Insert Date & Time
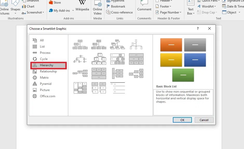This screenshot has width=244, height=149. pyautogui.click(x=233, y=6)
